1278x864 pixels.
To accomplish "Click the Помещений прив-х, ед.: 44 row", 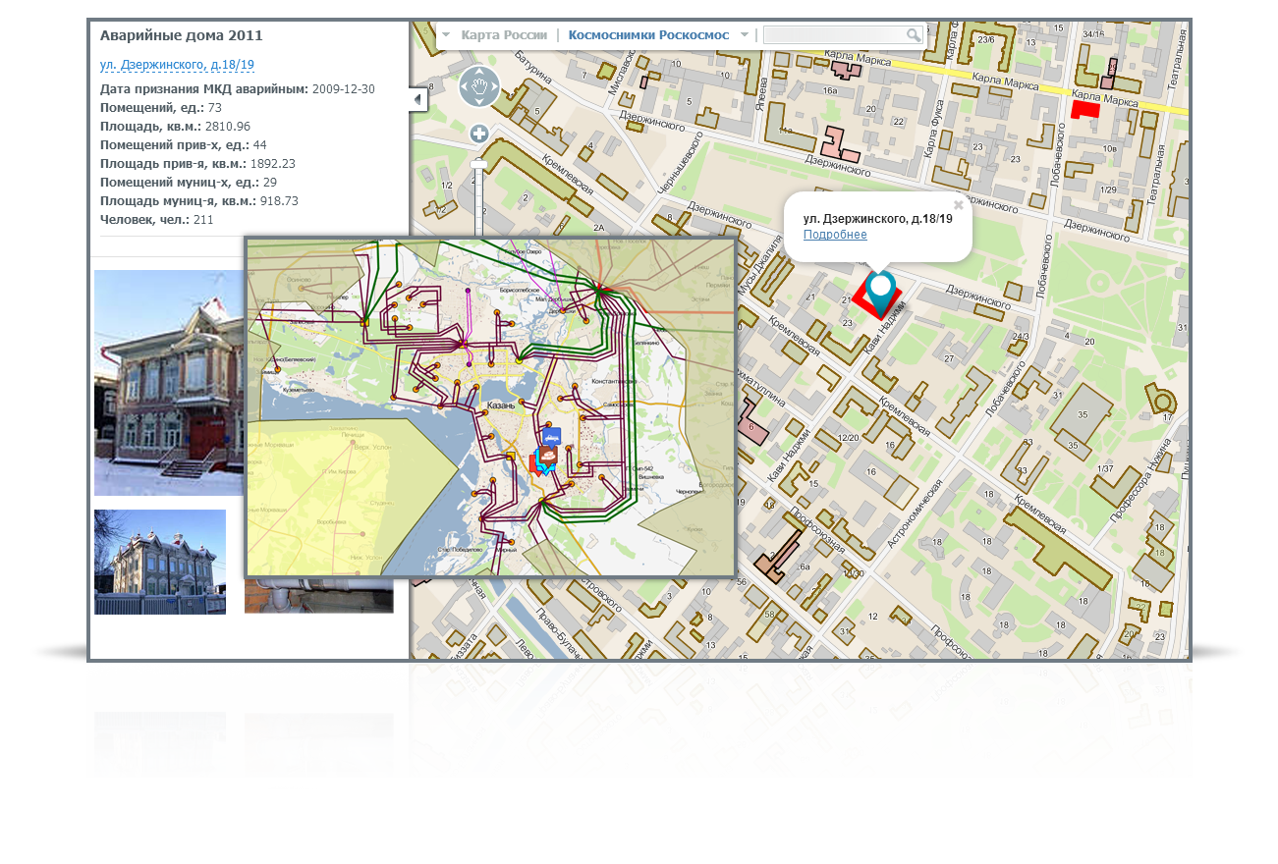I will (184, 145).
